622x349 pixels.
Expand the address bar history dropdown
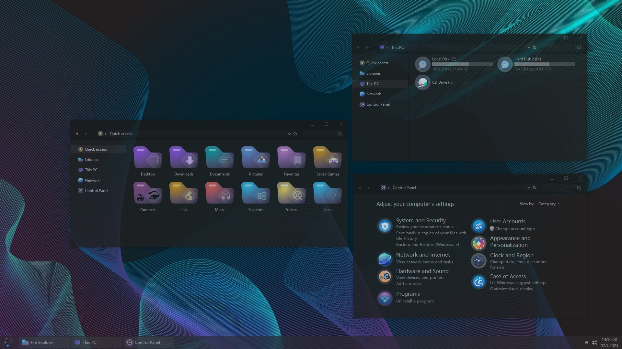(289, 133)
